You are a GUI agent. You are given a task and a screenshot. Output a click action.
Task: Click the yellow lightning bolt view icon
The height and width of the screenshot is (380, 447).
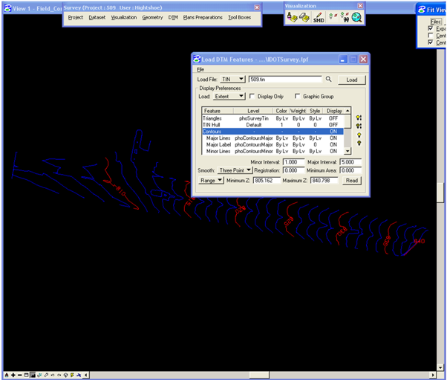72,375
